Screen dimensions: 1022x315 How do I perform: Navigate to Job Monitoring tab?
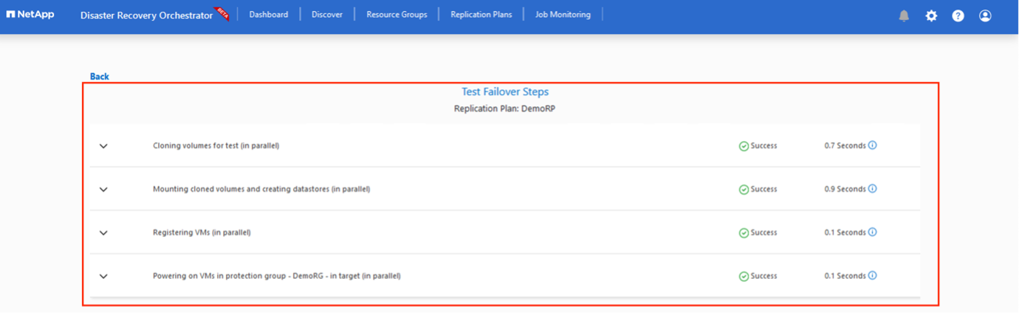563,14
